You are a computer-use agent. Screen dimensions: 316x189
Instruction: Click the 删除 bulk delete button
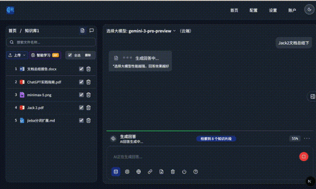88,55
